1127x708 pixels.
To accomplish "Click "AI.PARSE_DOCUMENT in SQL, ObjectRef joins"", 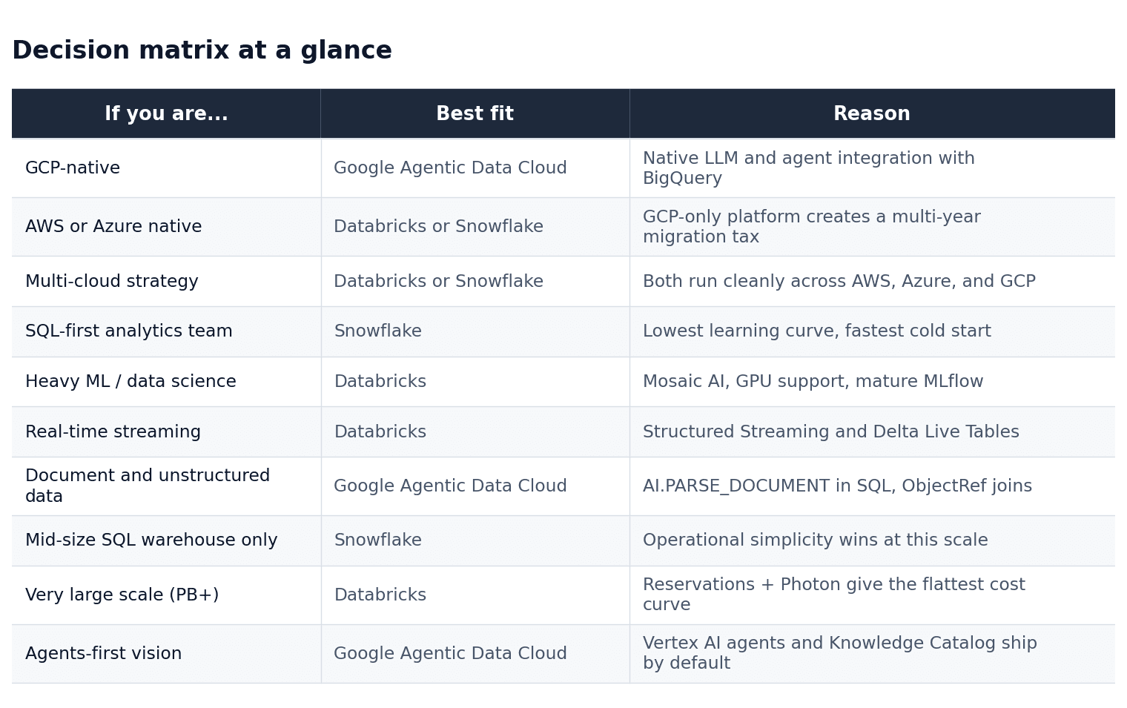I will tap(837, 486).
